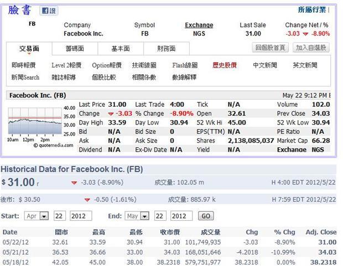Click the Shares value 2,138,085,037
The image size is (343, 269).
point(251,141)
